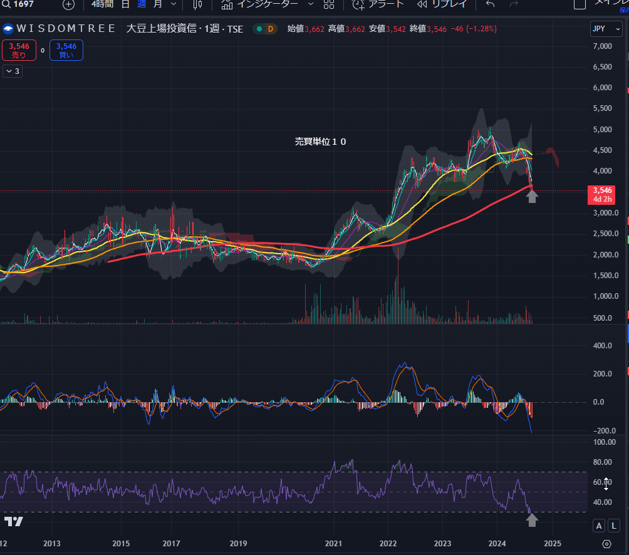The image size is (629, 555).
Task: Undo the last chart action
Action: [x=490, y=4]
